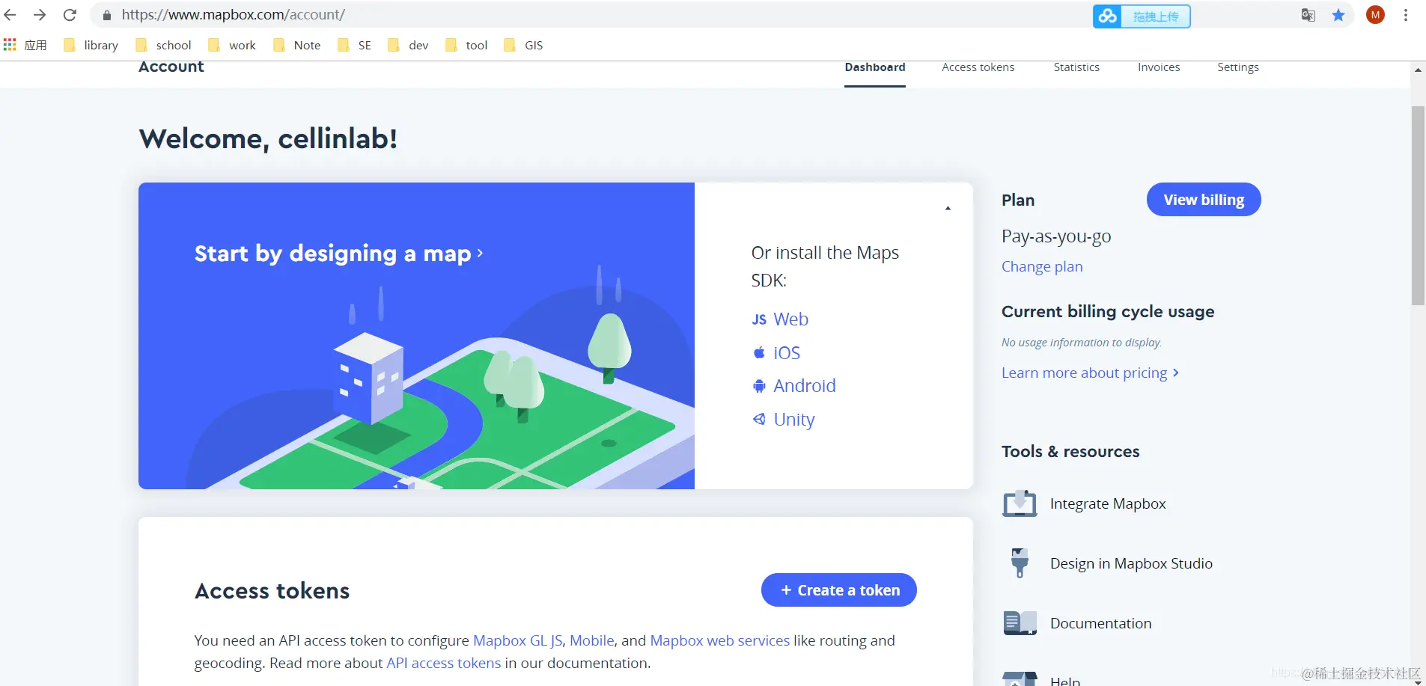Open the translate page icon
Screen dimensions: 1426x686
[x=1308, y=15]
